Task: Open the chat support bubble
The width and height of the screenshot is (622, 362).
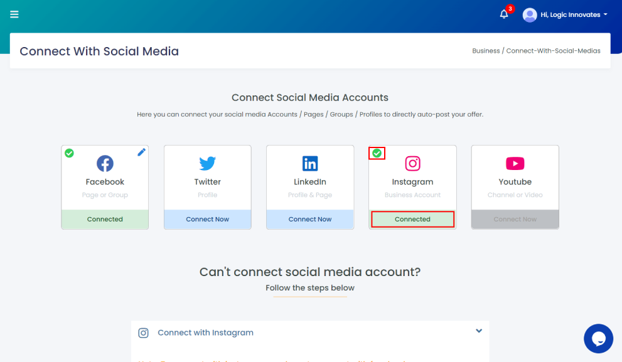Action: [598, 339]
